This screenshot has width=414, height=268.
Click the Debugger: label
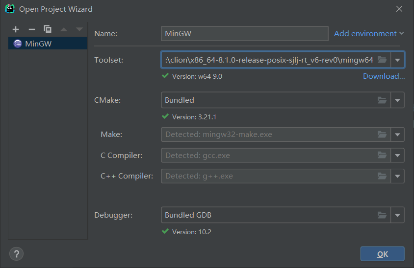point(113,215)
